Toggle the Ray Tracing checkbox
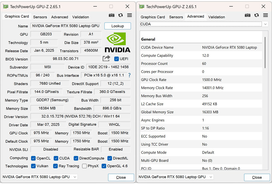The image size is (272, 184). point(55,166)
